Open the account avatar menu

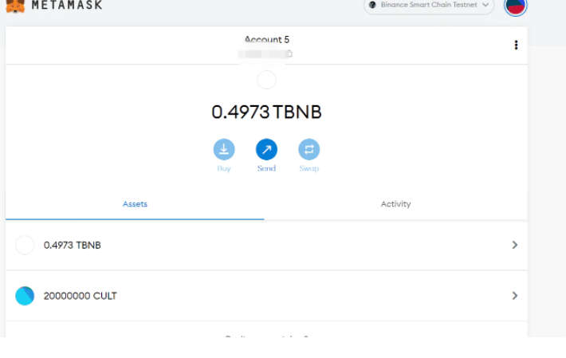(516, 6)
